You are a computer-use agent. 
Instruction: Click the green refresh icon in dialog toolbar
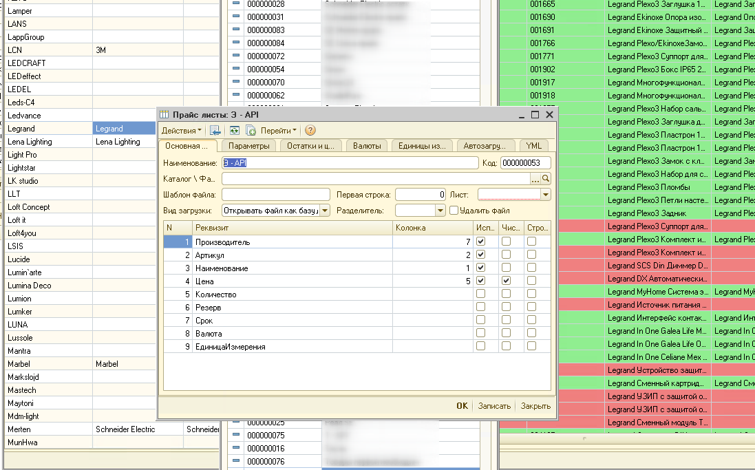[235, 130]
